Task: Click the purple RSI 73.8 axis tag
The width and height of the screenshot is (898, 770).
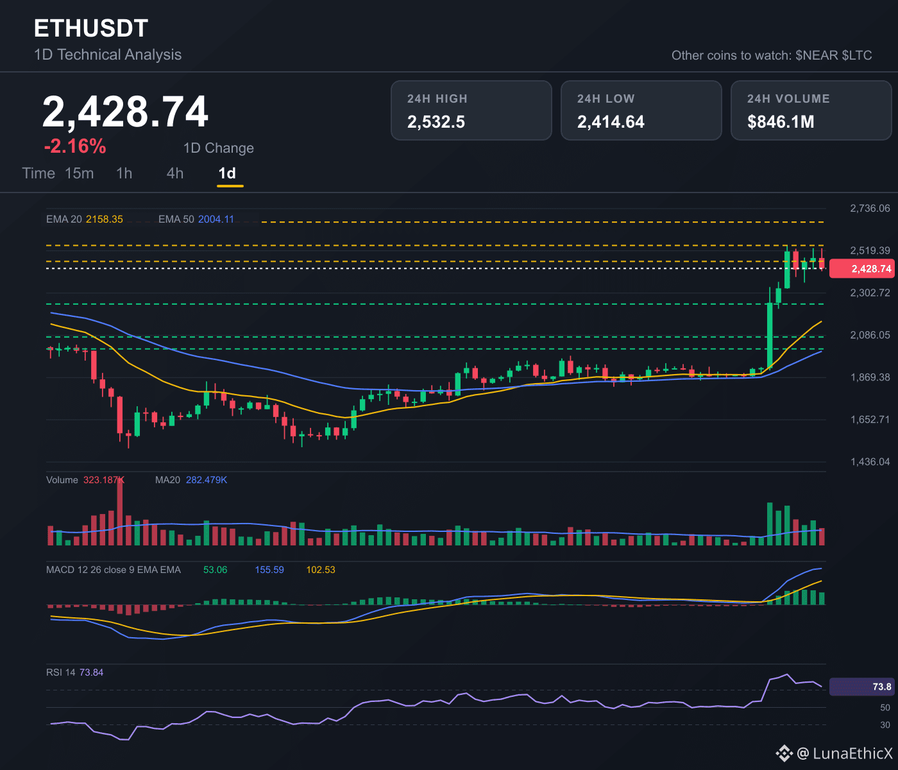Action: coord(861,687)
